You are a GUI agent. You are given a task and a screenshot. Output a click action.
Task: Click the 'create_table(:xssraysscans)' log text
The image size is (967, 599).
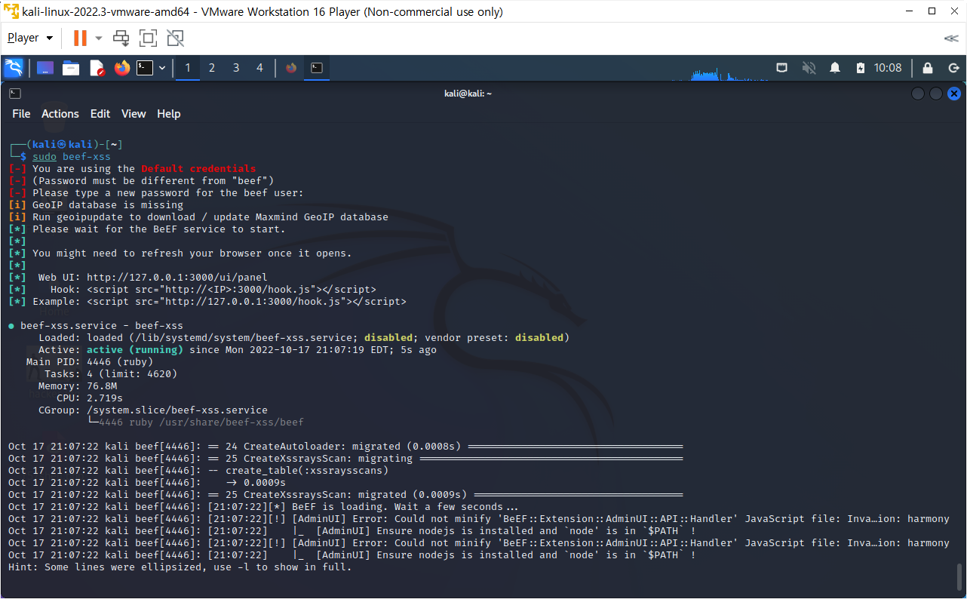307,471
